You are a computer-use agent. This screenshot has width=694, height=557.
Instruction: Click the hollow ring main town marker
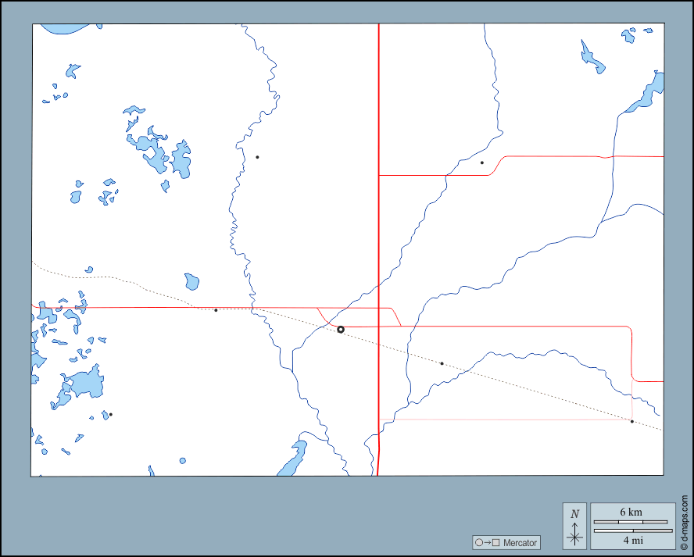(x=341, y=329)
